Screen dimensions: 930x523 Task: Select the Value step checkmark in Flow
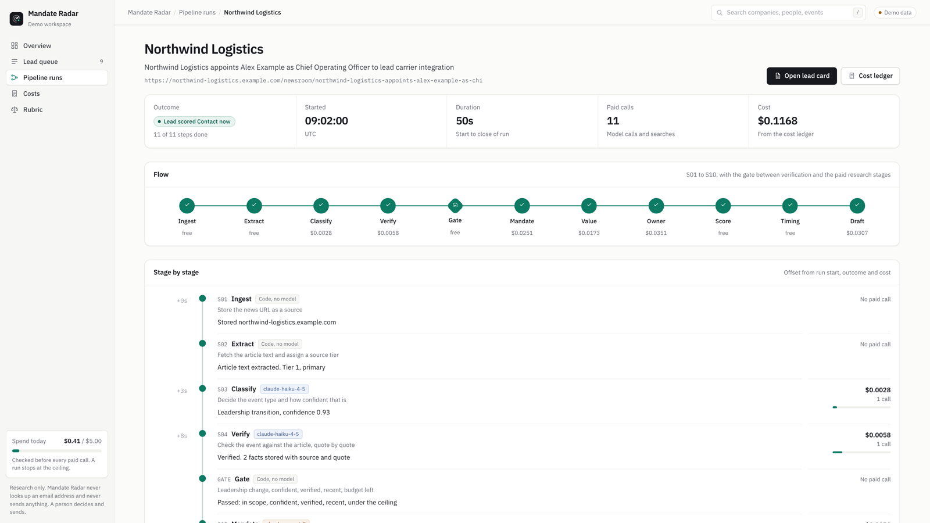[589, 205]
